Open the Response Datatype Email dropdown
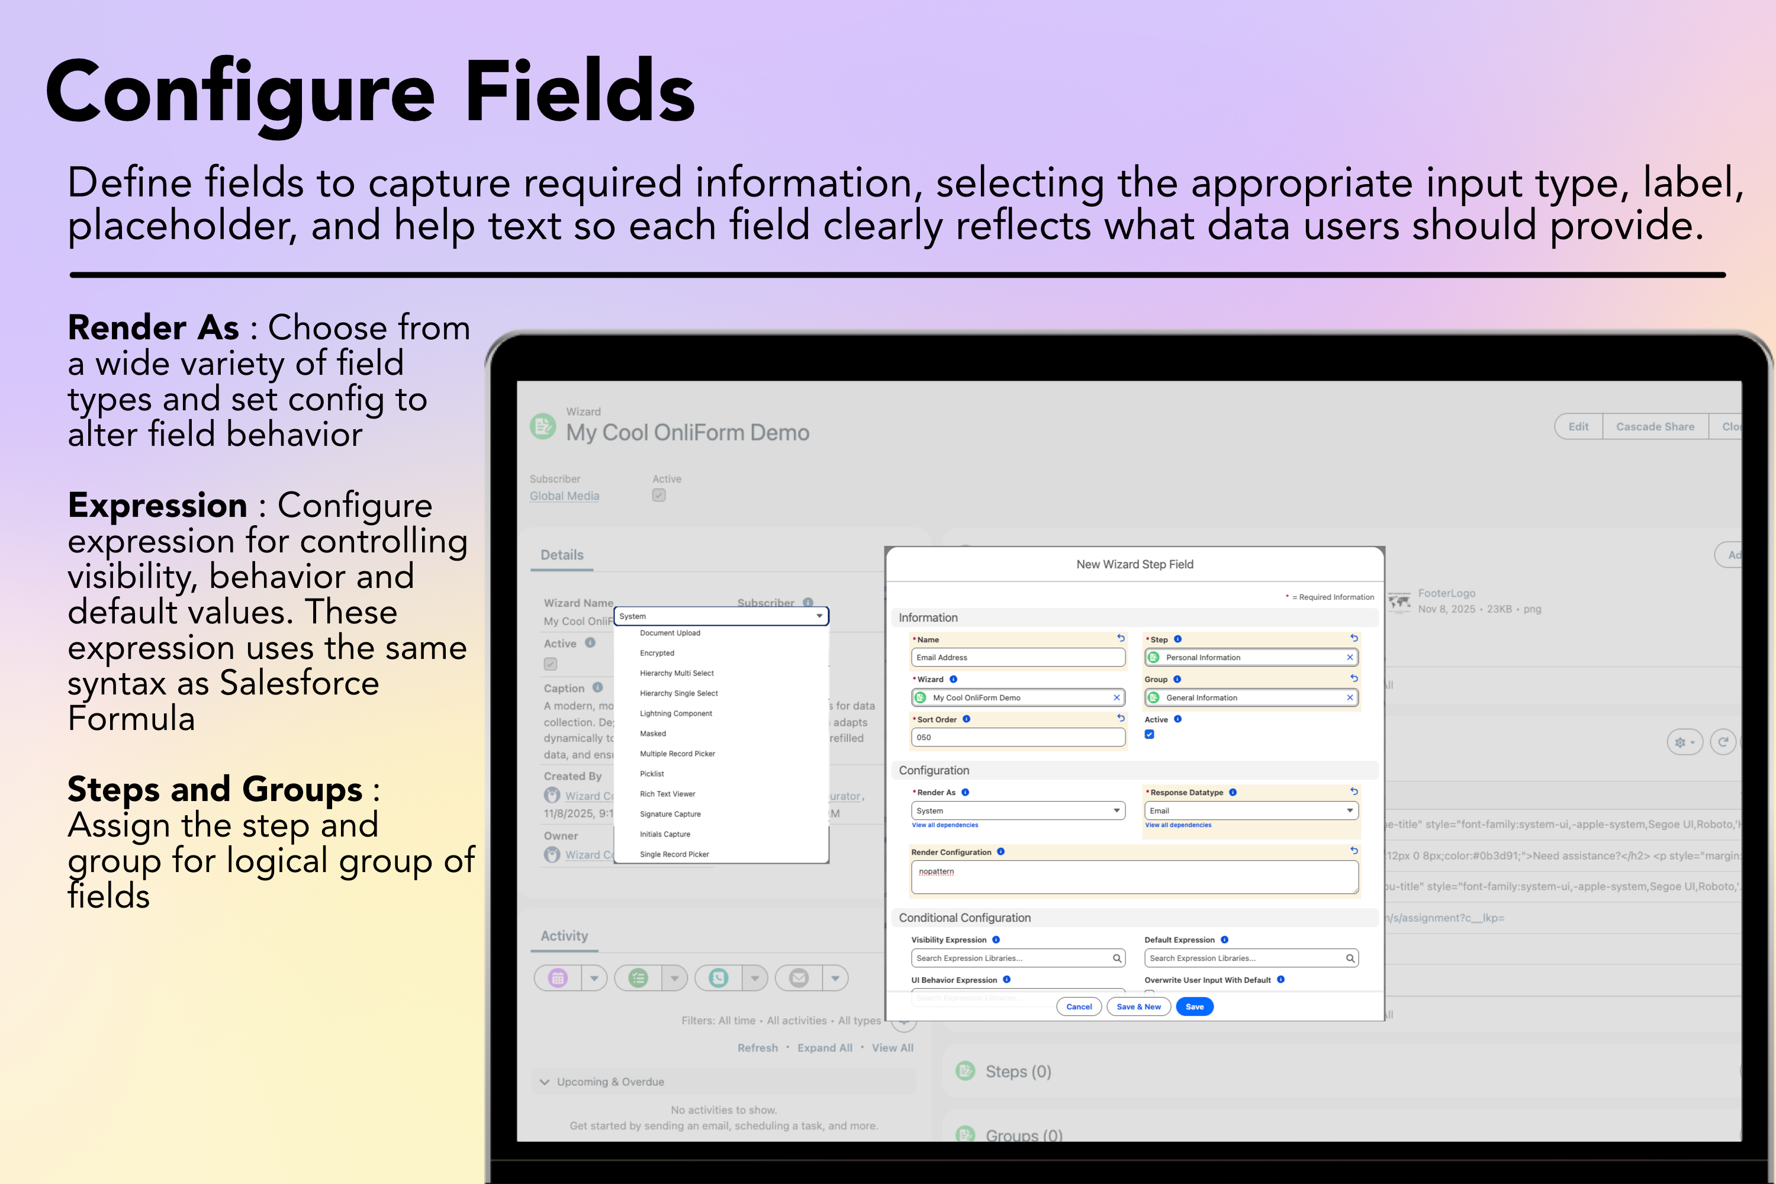Viewport: 1776px width, 1184px height. coord(1251,810)
